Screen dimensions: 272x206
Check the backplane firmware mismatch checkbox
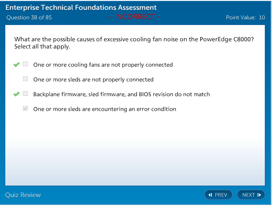coord(25,94)
